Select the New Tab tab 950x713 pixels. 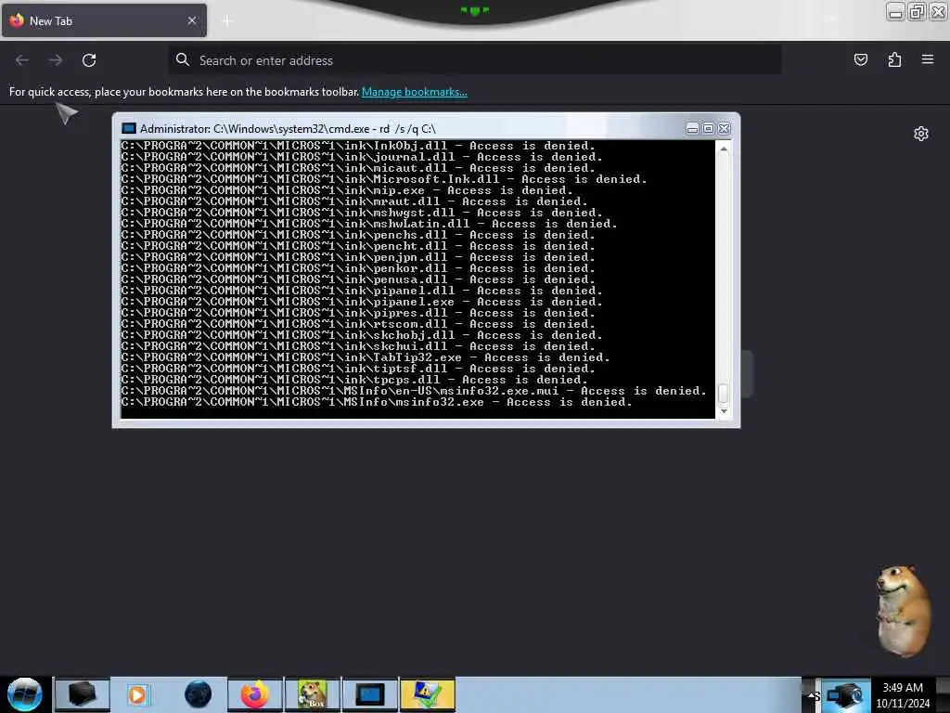click(x=104, y=20)
